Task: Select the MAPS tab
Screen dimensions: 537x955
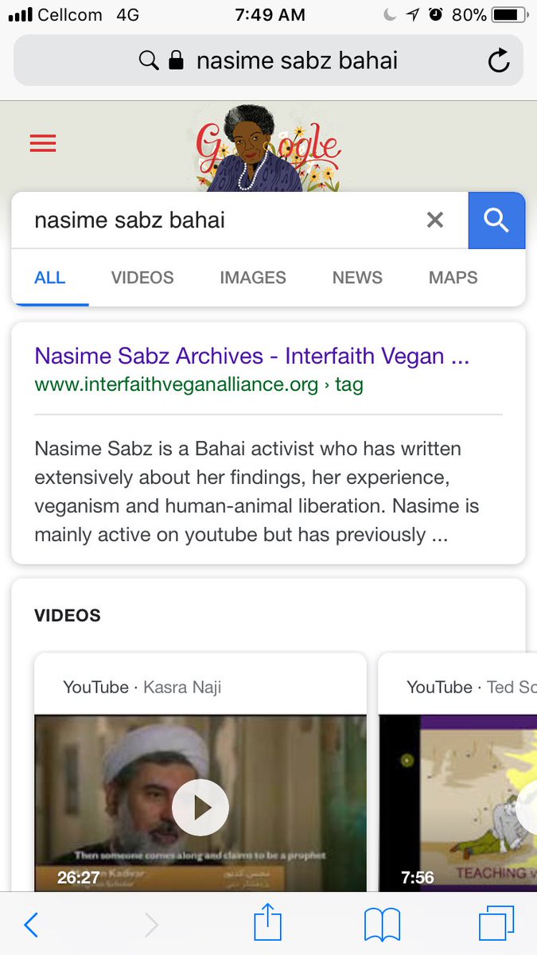Action: pos(453,278)
